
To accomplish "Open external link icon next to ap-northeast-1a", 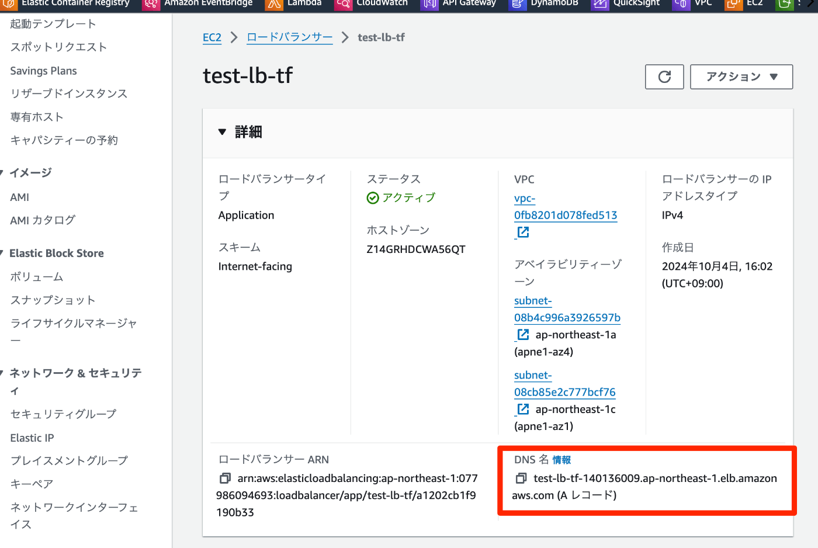I will (x=523, y=335).
